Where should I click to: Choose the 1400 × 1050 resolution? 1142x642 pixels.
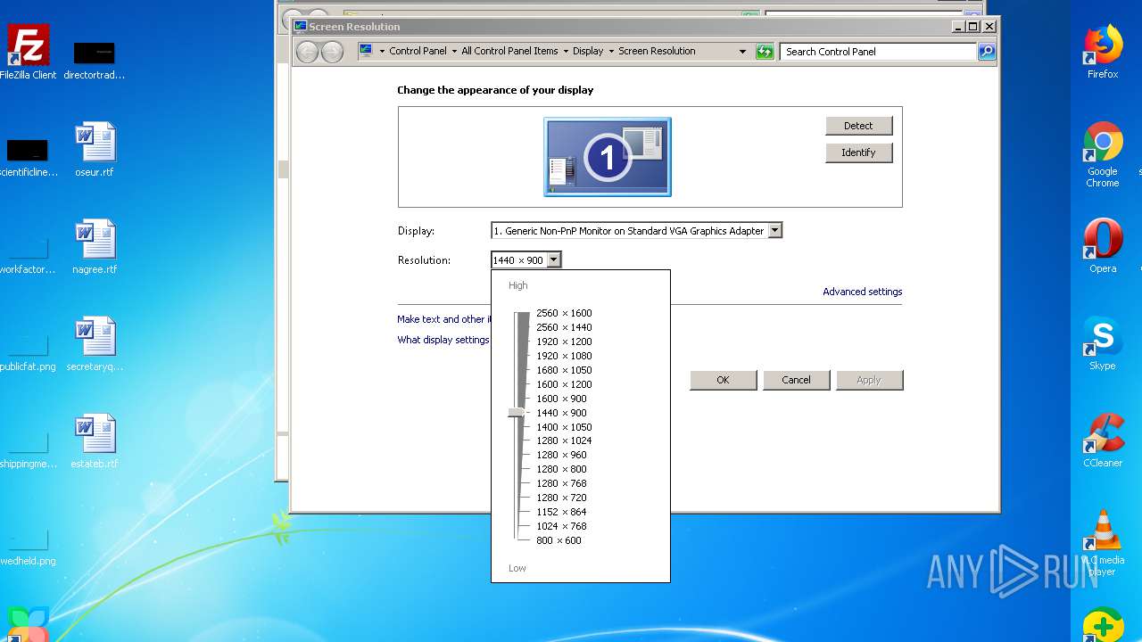(x=564, y=427)
